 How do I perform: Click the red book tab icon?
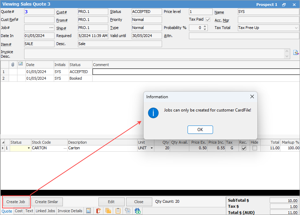pyautogui.click(x=98, y=211)
